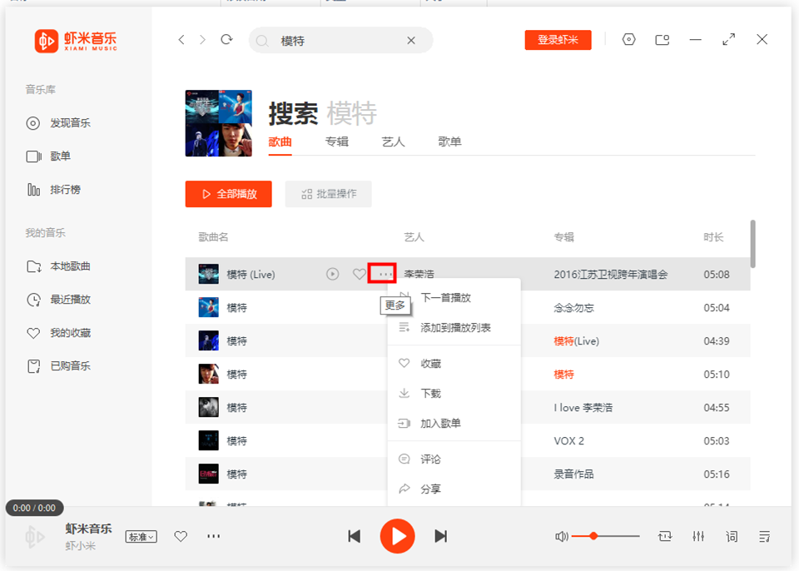Select 下载 from the context menu
Viewport: 799px width, 571px height.
pyautogui.click(x=430, y=394)
